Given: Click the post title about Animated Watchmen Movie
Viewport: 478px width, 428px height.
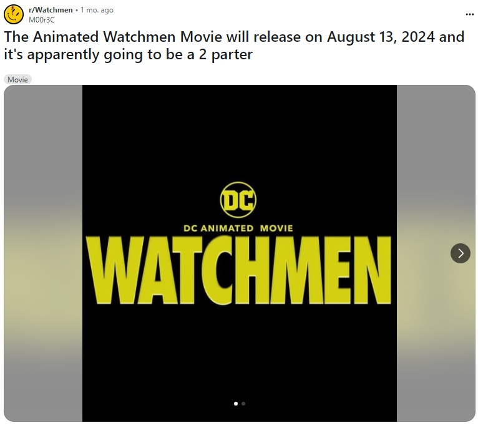Looking at the screenshot, I should point(234,46).
